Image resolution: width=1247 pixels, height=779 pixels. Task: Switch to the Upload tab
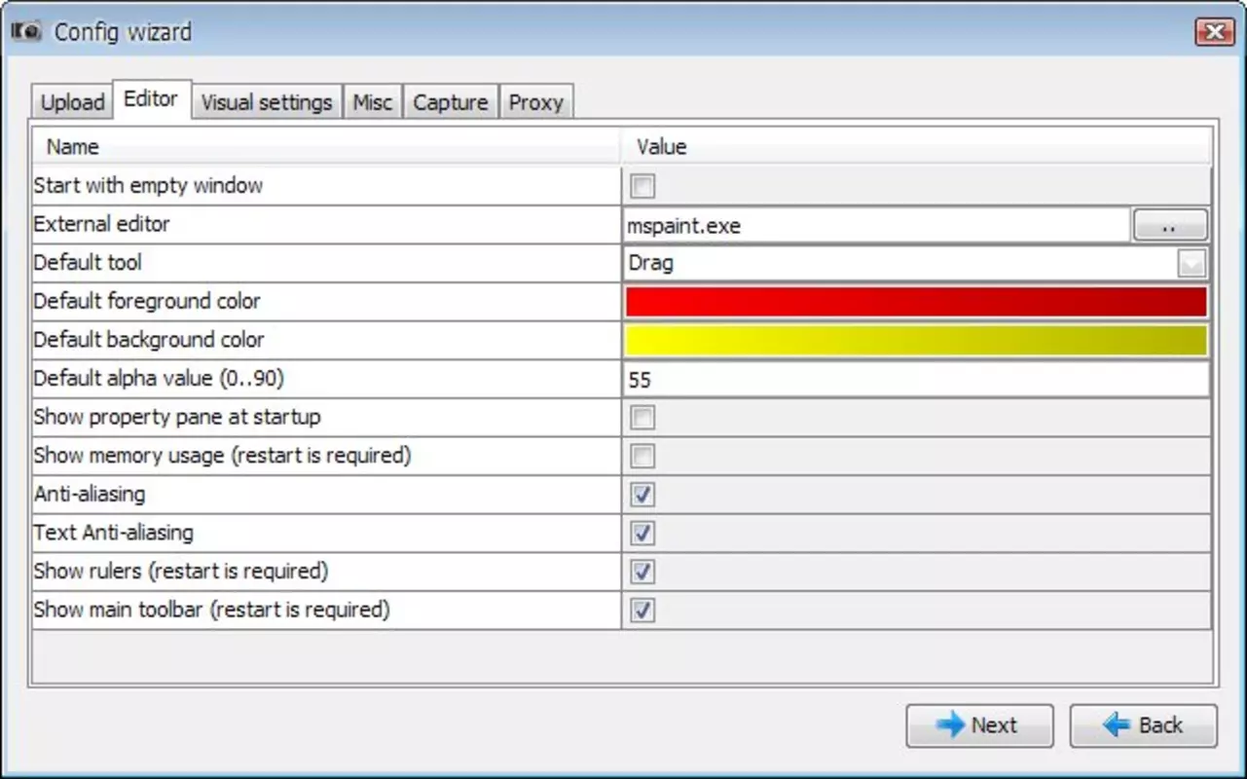(x=72, y=102)
